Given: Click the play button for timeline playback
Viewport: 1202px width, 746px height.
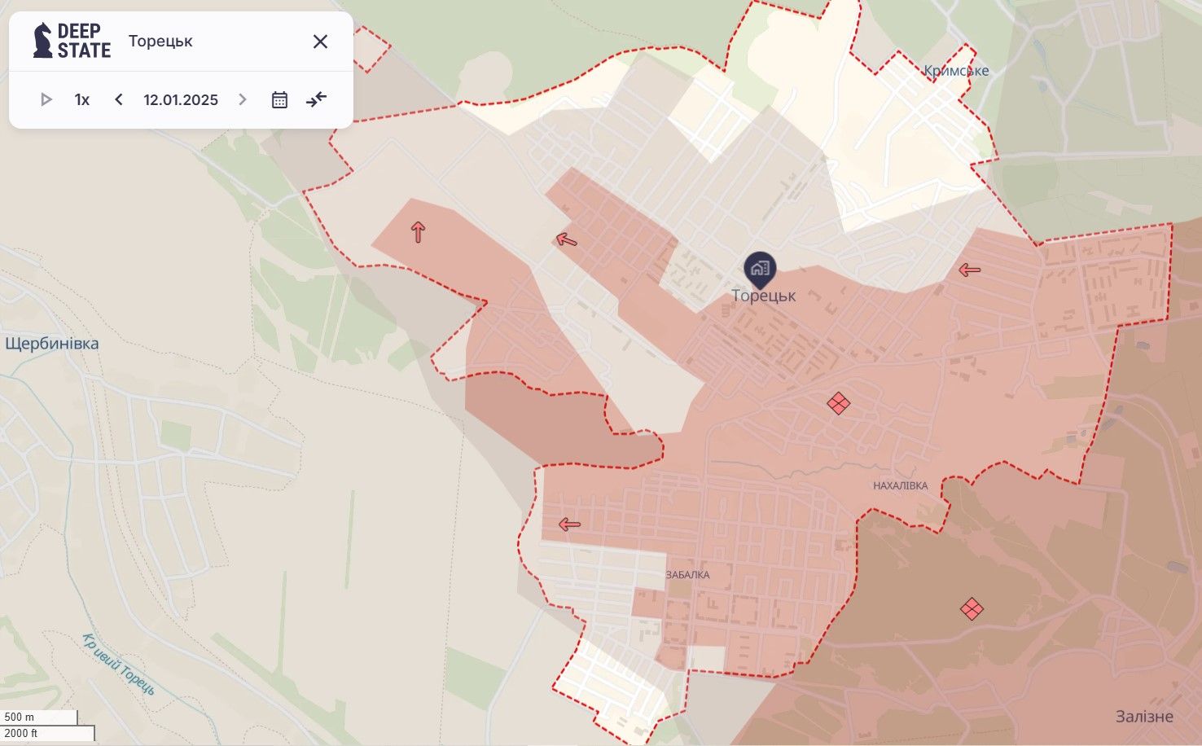Looking at the screenshot, I should [x=46, y=99].
